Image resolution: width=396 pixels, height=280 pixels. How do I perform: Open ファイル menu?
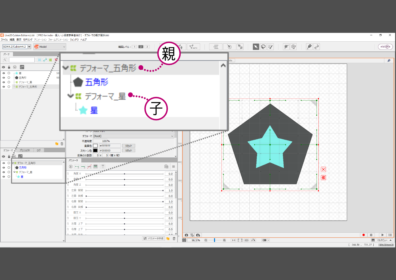coord(4,40)
